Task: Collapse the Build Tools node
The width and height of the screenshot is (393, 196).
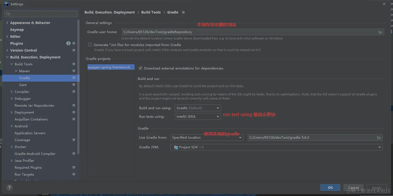Action: [12, 64]
